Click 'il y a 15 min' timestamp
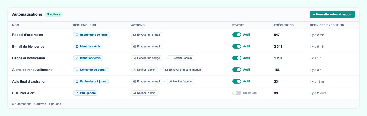Screen dimensions: 367x116 click(318, 82)
